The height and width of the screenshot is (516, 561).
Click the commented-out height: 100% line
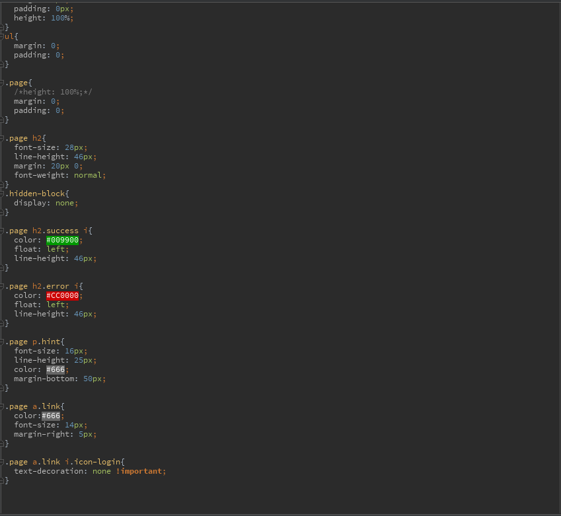click(x=53, y=92)
